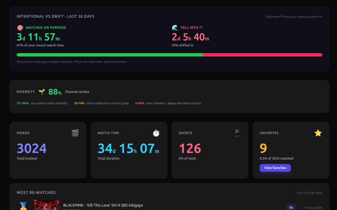Click the red drift portion of the bar
The width and height of the screenshot is (337, 210).
[262, 55]
